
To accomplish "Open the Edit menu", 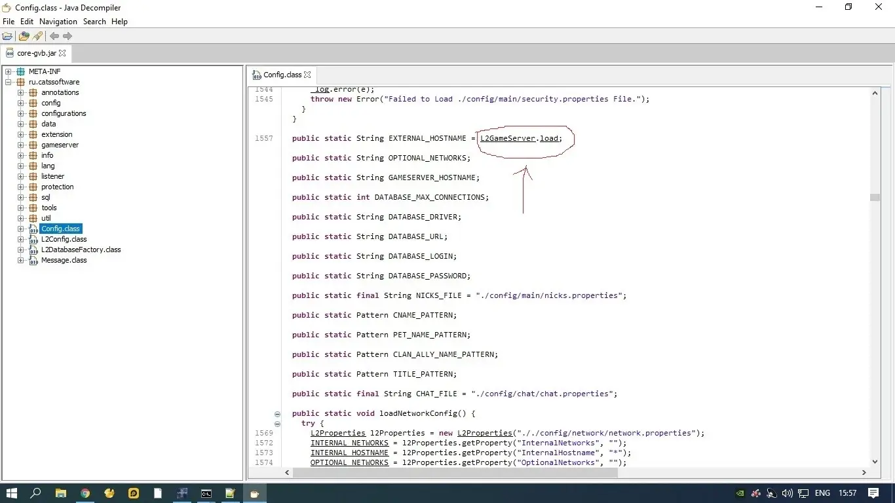I will [27, 22].
